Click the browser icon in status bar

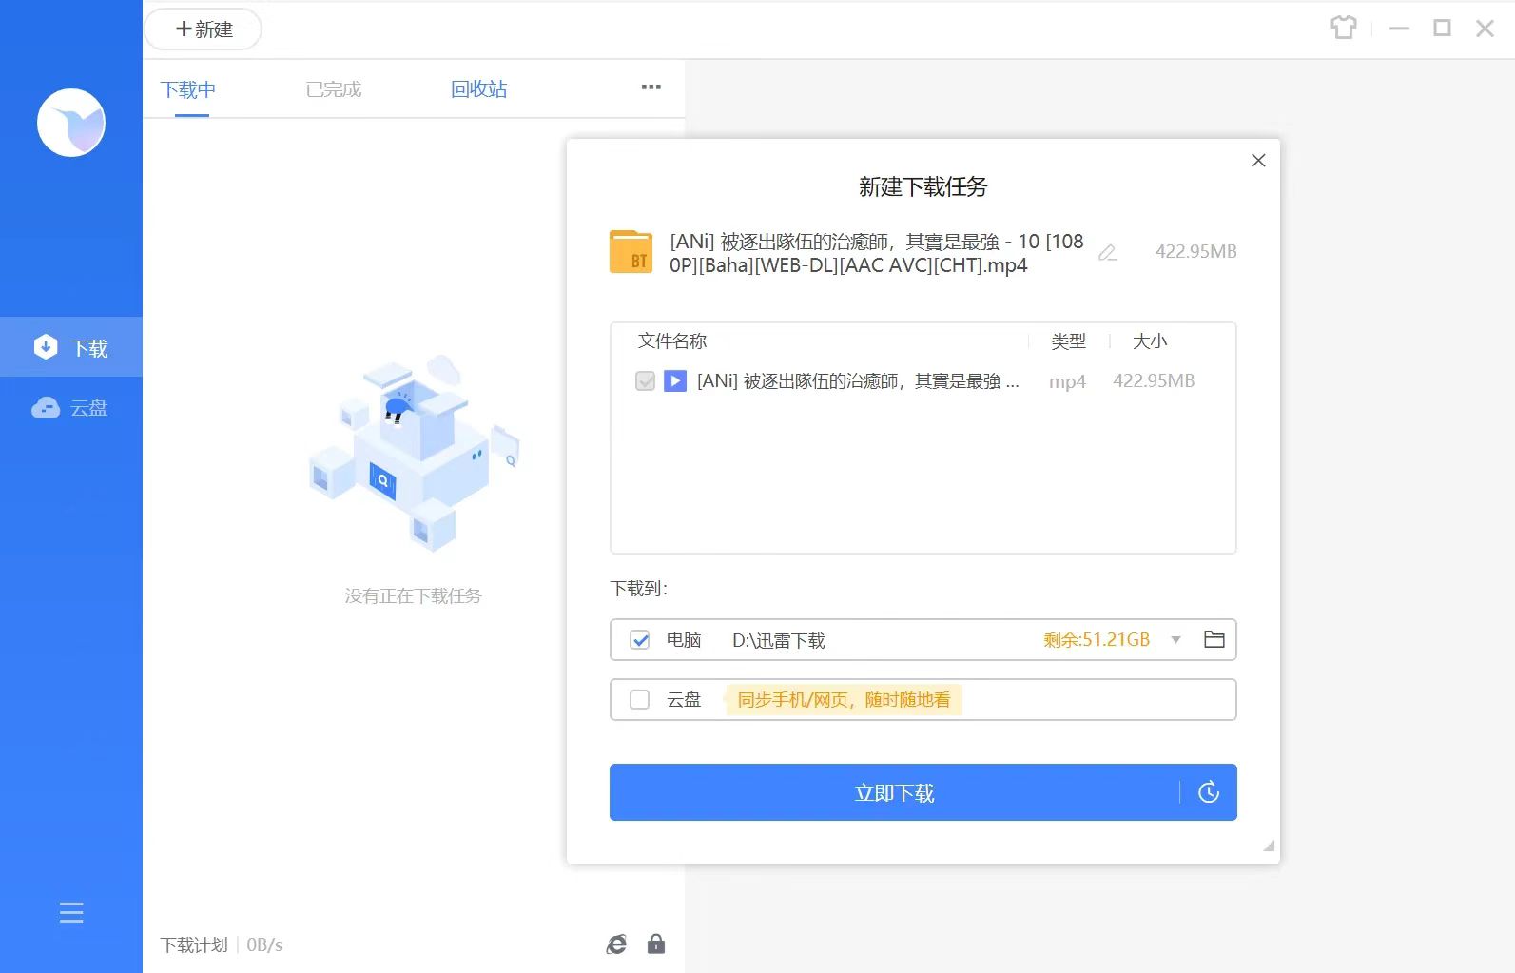616,944
